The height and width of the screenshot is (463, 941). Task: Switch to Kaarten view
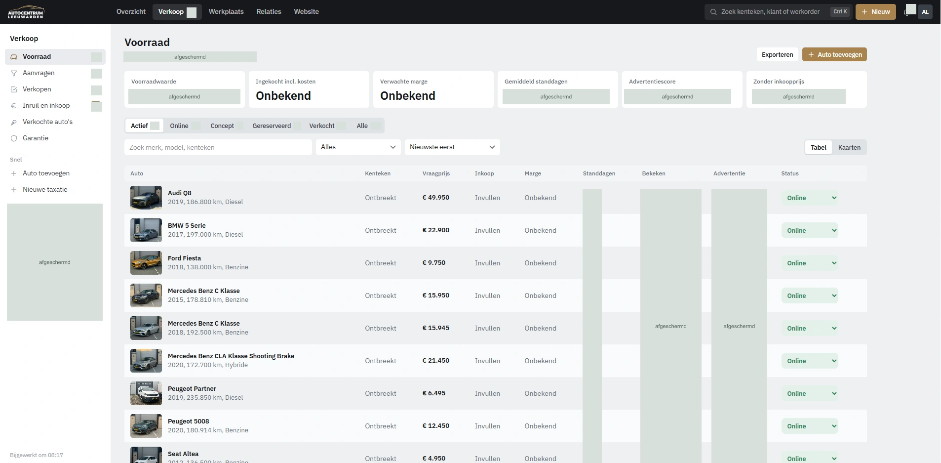click(x=849, y=147)
